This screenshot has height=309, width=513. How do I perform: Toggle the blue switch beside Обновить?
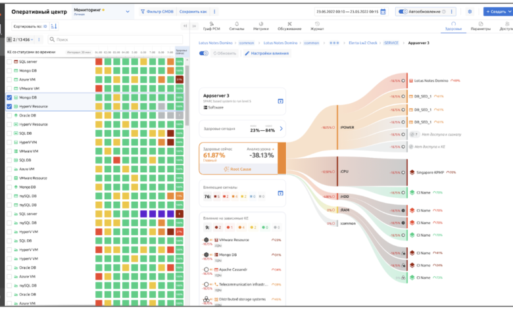[x=204, y=53]
